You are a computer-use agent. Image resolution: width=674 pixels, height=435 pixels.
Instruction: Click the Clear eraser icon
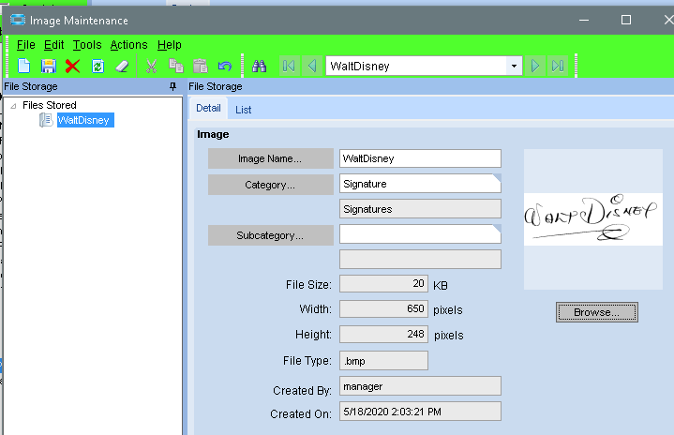(121, 67)
